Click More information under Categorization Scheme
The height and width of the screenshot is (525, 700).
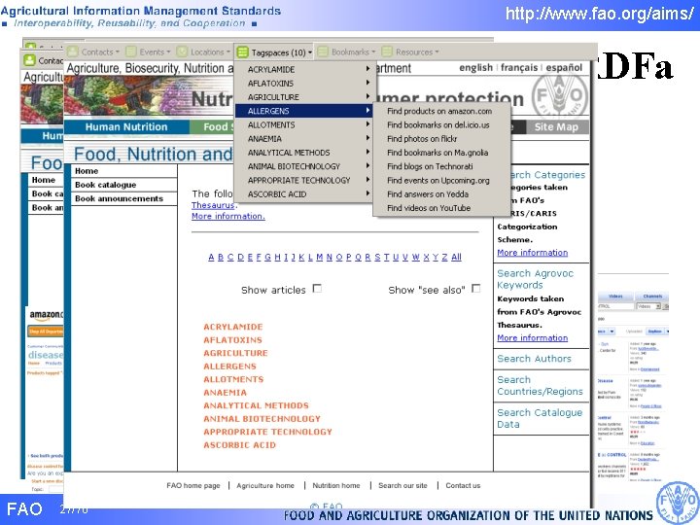(x=533, y=252)
